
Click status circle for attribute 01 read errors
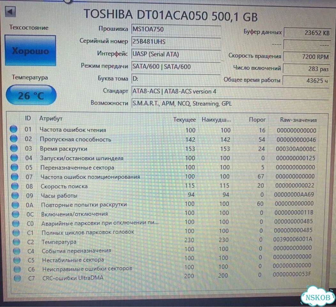click(13, 129)
